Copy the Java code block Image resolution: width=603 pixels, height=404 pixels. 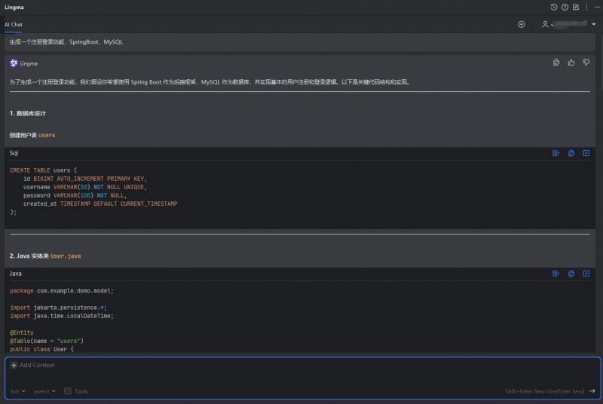coord(571,274)
